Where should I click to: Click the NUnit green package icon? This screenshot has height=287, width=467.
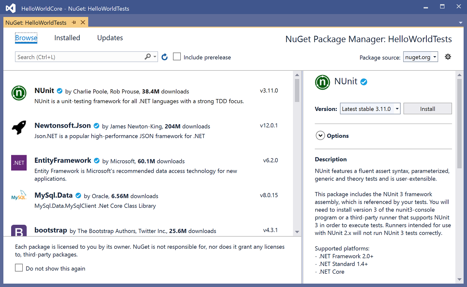point(19,93)
